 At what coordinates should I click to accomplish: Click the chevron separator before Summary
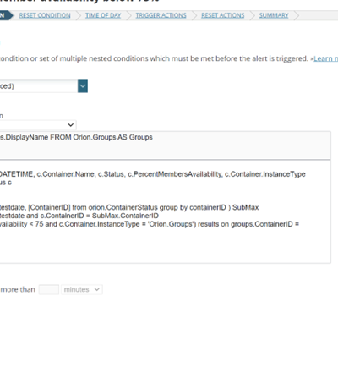(x=253, y=15)
